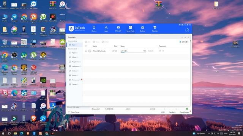The image size is (243, 136).
Task: Click the circular download icon in 3uTools header
Action: (187, 30)
